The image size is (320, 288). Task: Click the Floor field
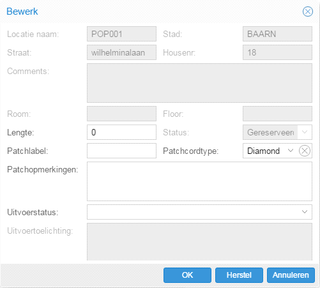[277, 114]
